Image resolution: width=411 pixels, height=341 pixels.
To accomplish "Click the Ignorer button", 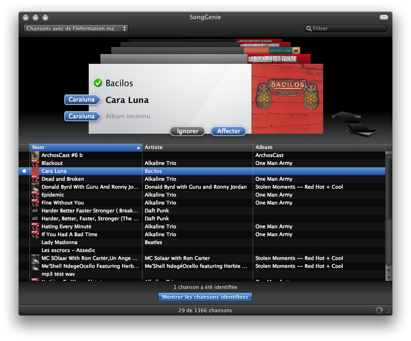I will tap(187, 131).
